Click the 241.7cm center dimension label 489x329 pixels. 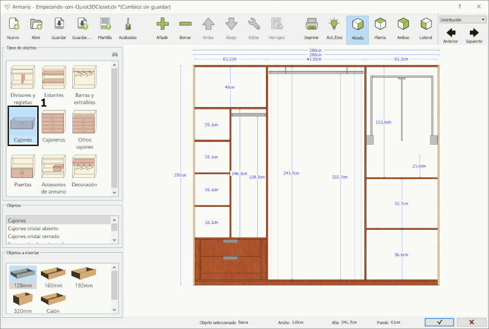pyautogui.click(x=291, y=173)
